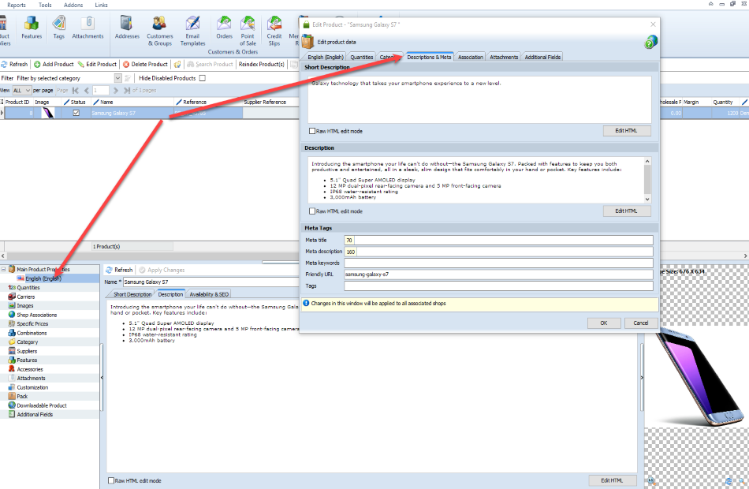Click Delete Product toolbar button
Viewport: 749px width, 489px height.
click(x=145, y=64)
